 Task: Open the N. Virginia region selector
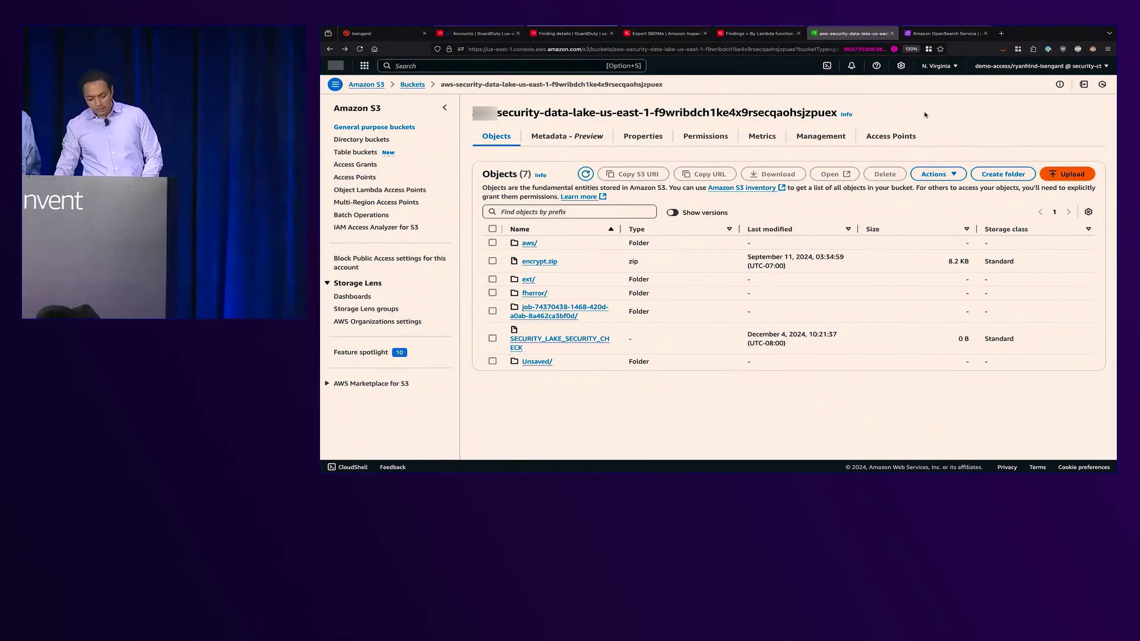(940, 66)
